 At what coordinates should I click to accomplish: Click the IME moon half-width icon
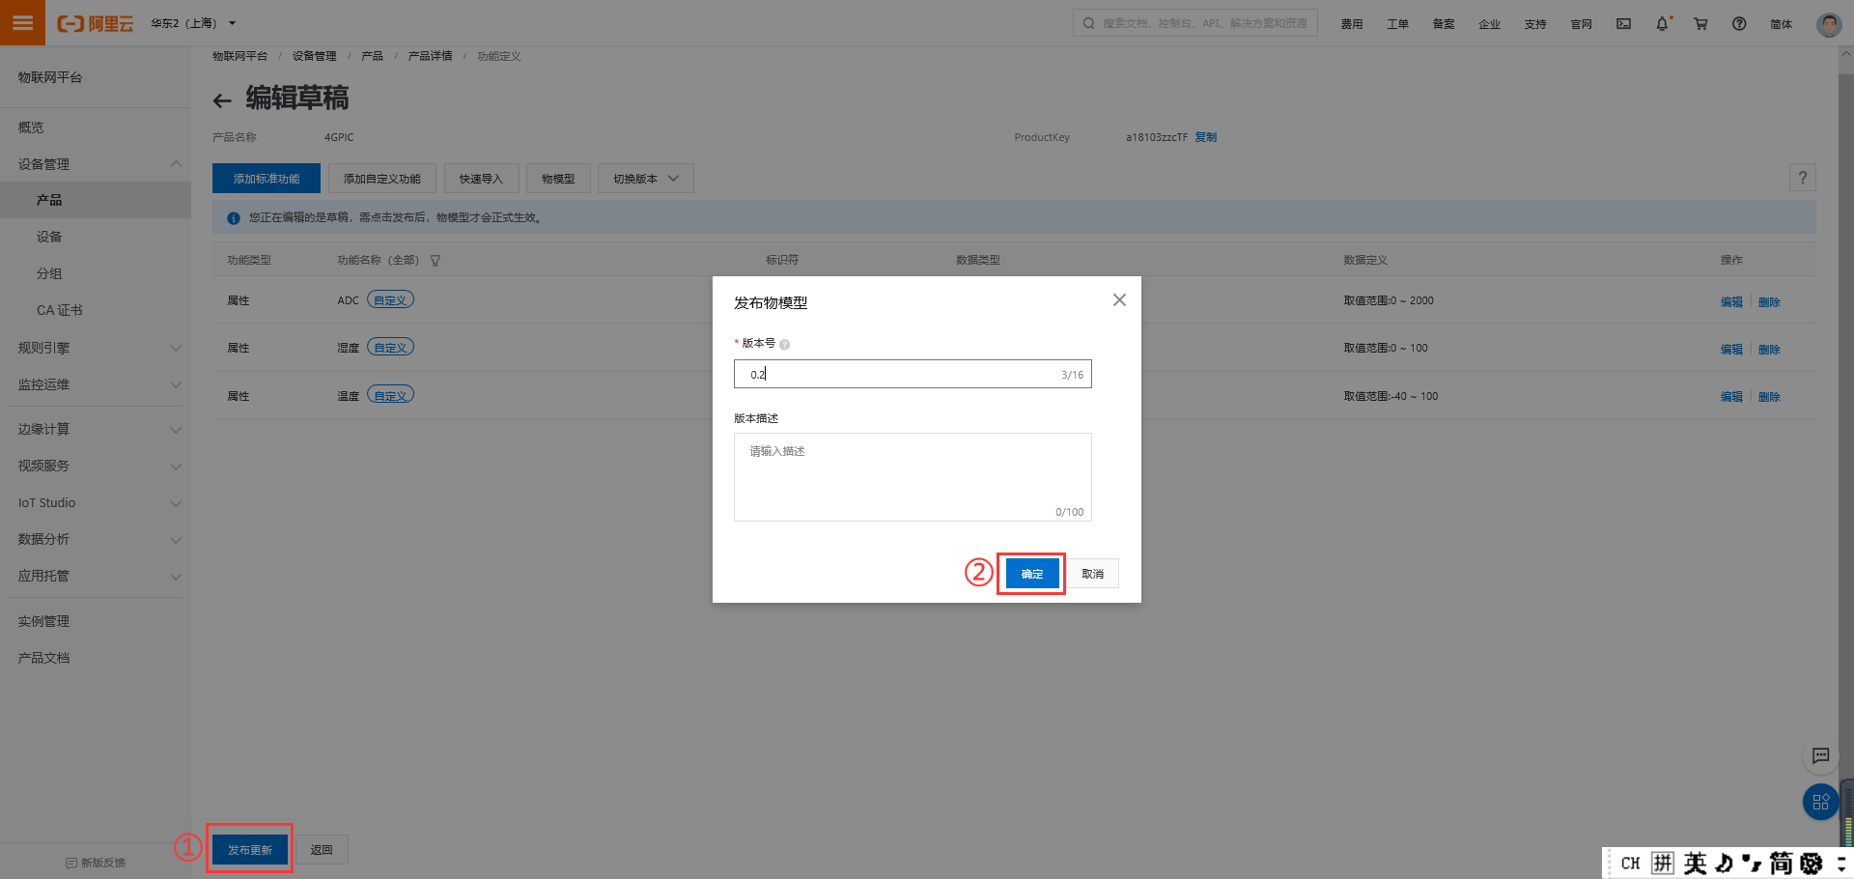(x=1724, y=863)
